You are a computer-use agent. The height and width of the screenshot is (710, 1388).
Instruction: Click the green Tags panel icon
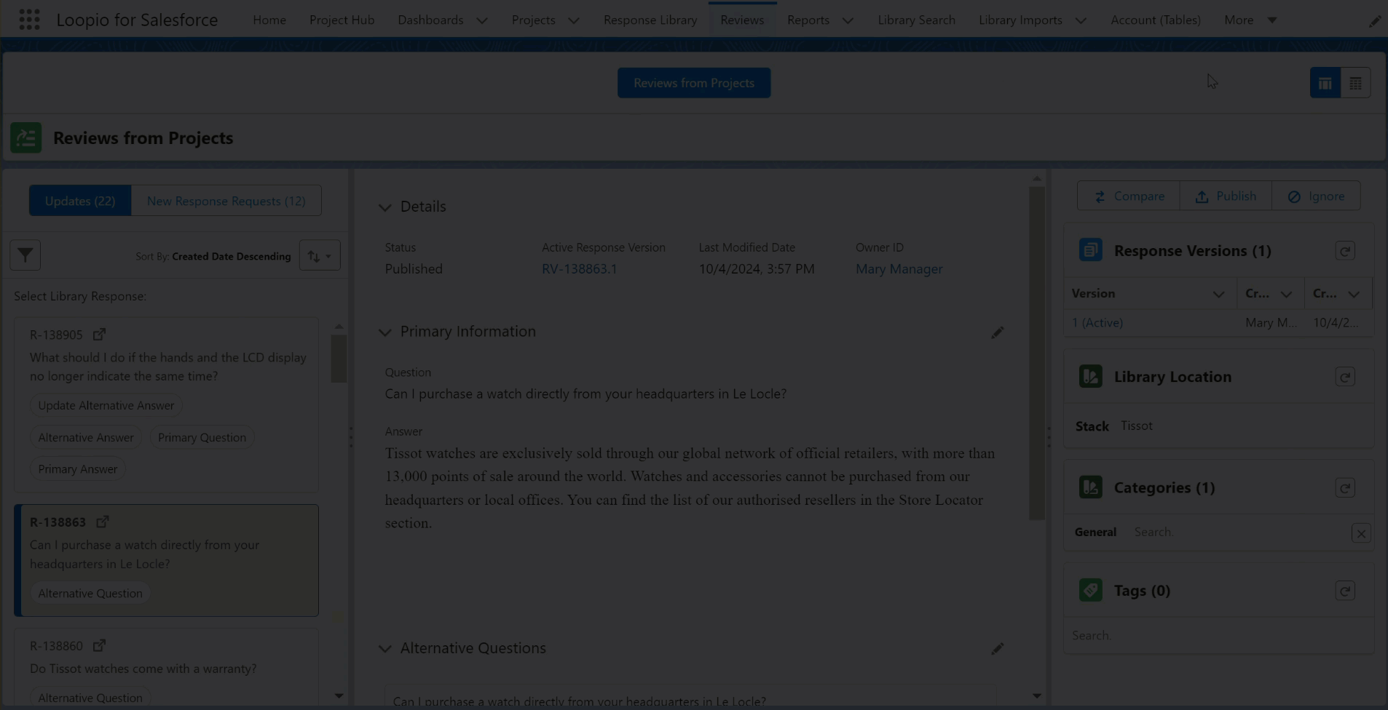(x=1090, y=590)
